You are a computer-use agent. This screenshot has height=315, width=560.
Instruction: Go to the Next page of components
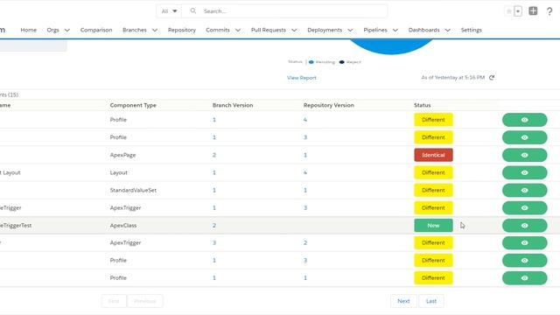pos(403,301)
